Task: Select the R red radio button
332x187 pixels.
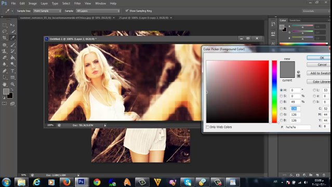Action: coord(282,109)
